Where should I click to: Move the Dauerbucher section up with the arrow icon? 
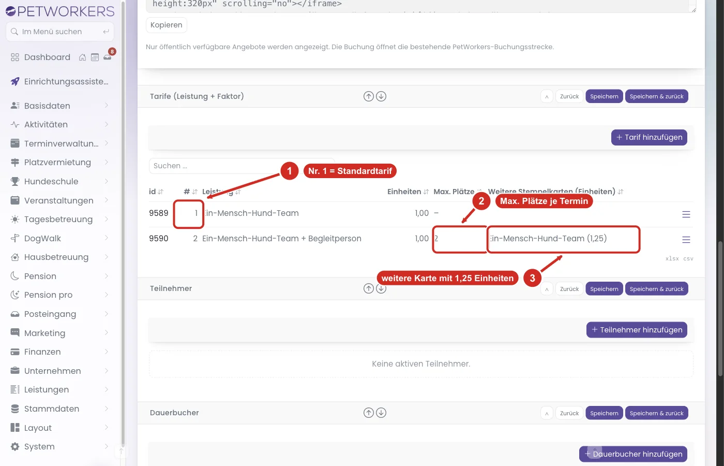[369, 413]
